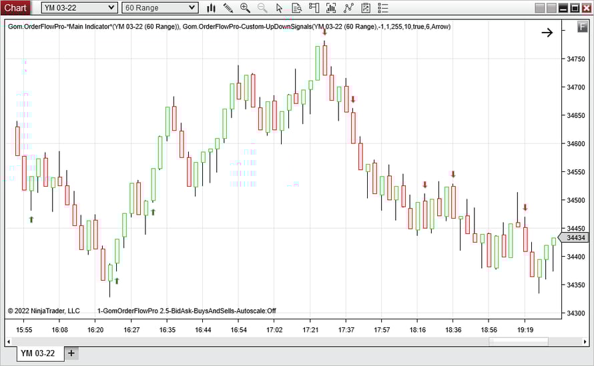Image resolution: width=594 pixels, height=366 pixels.
Task: Click the zoom in magnifier
Action: pos(245,8)
